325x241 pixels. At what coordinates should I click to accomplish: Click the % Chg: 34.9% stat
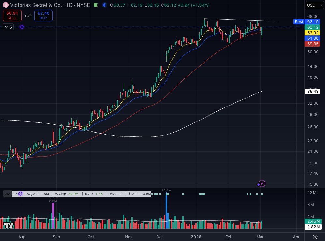point(67,194)
